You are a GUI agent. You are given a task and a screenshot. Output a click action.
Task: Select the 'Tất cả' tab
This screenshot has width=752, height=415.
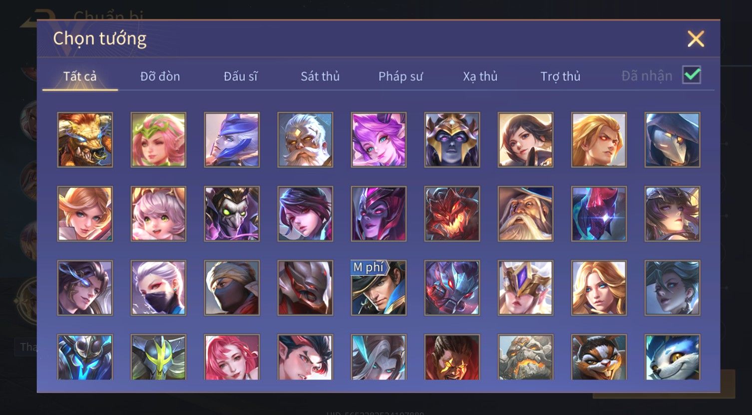click(x=80, y=76)
